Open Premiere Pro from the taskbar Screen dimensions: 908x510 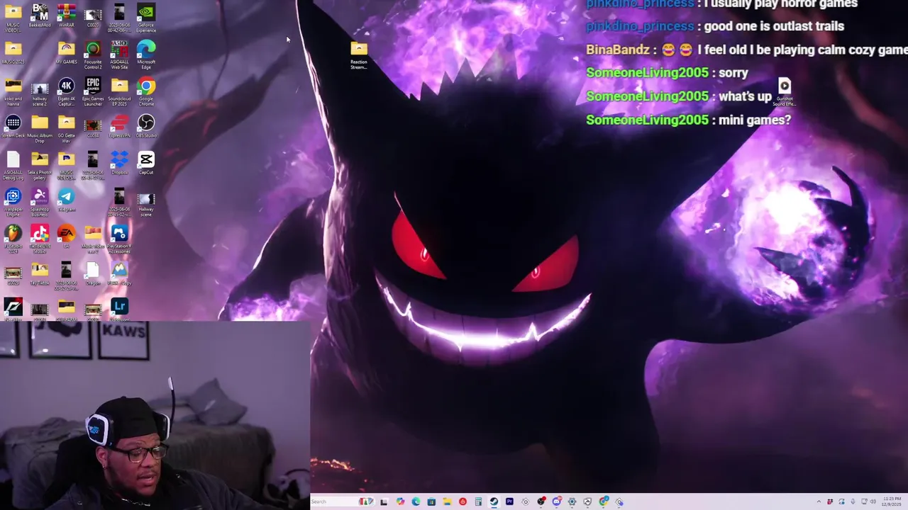pos(509,501)
